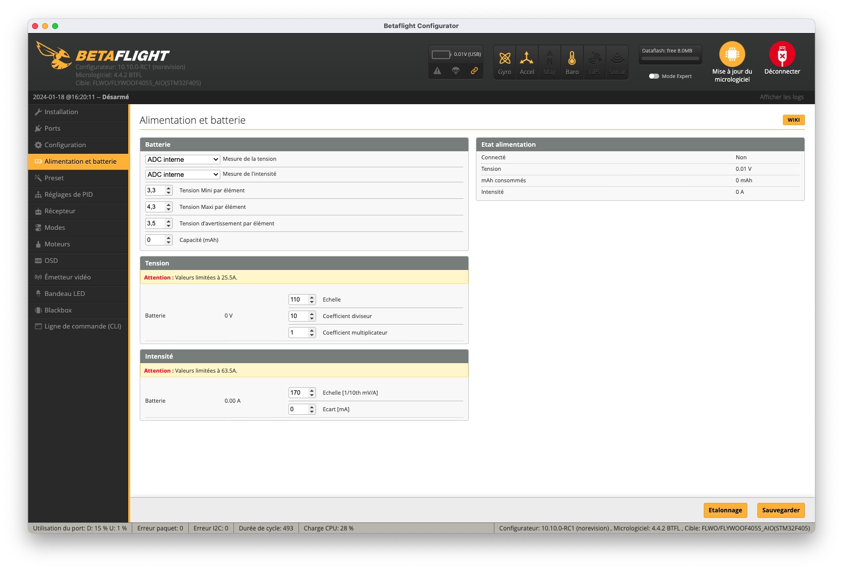Click the Sonar sensor icon
Viewport: 843px width, 570px height.
coord(617,59)
